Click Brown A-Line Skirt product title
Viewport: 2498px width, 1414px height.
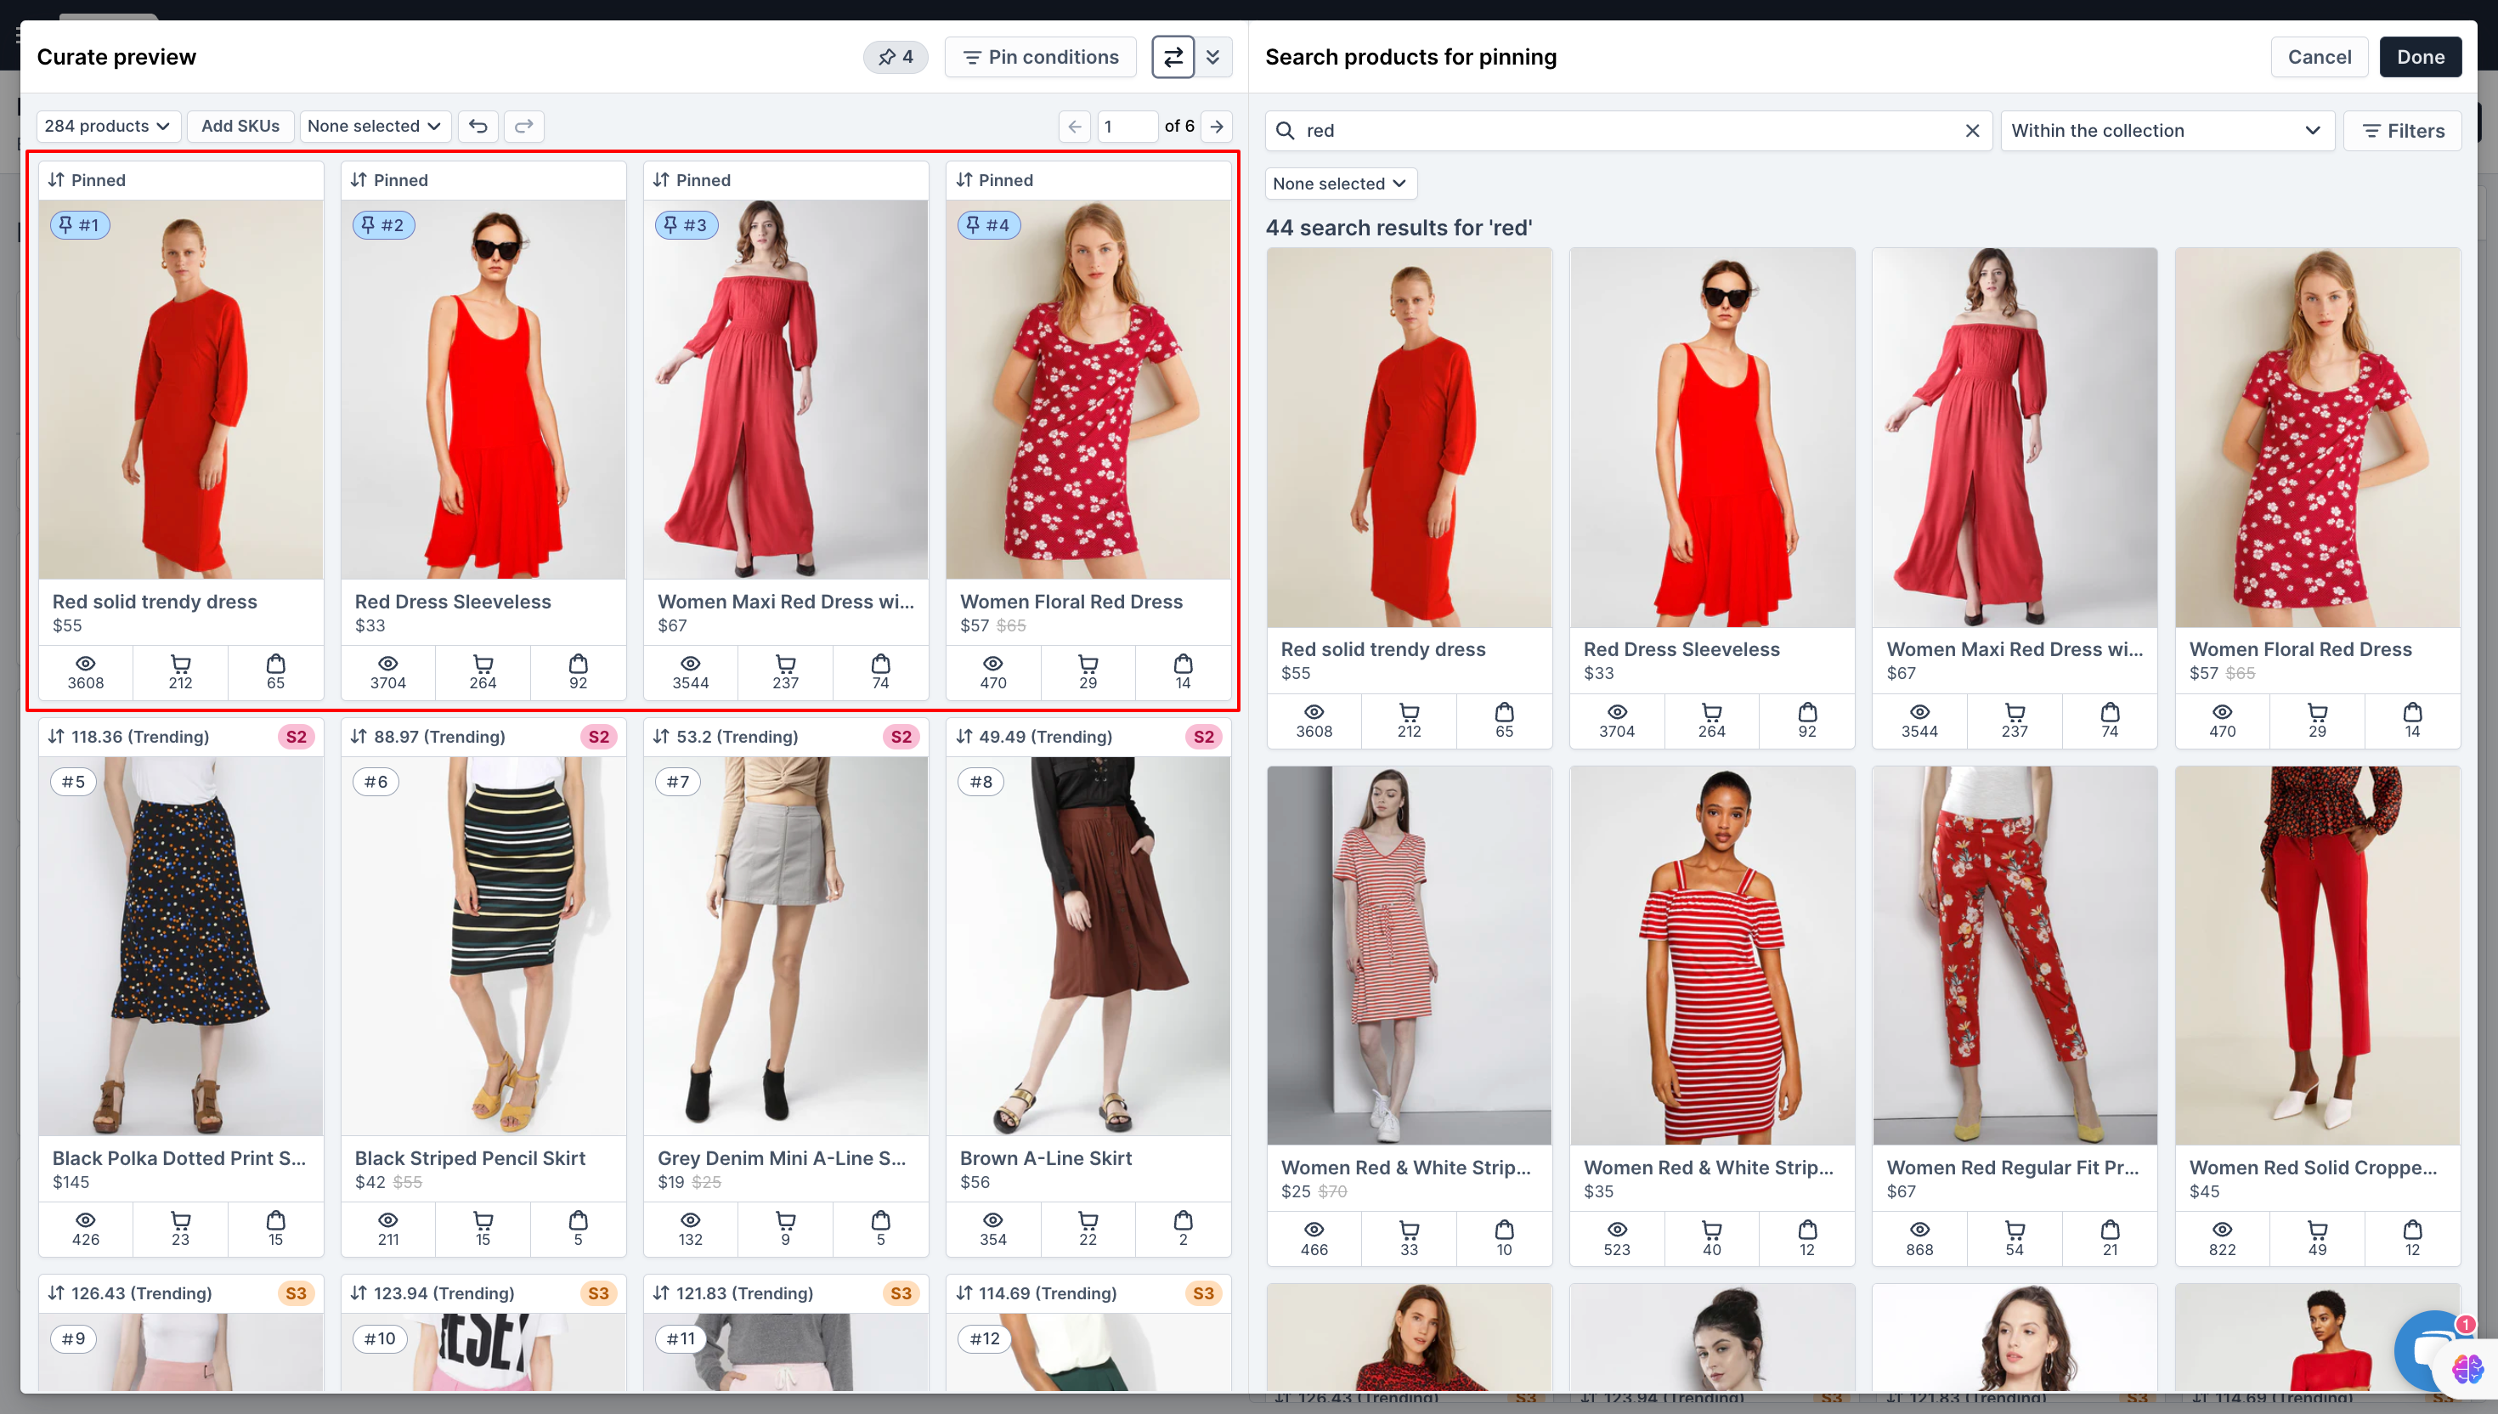(1046, 1158)
